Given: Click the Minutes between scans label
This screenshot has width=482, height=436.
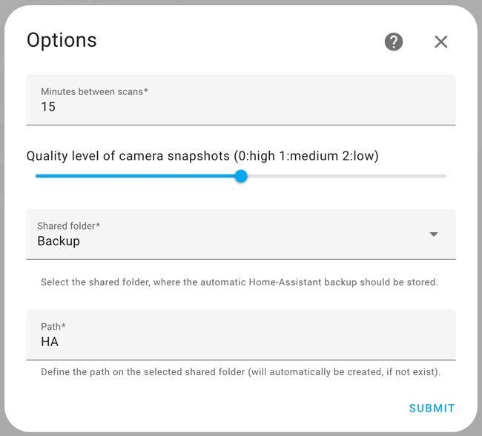Looking at the screenshot, I should (x=94, y=91).
